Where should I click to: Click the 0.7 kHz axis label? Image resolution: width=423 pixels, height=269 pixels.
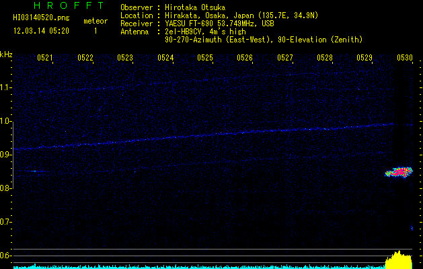pyautogui.click(x=5, y=222)
